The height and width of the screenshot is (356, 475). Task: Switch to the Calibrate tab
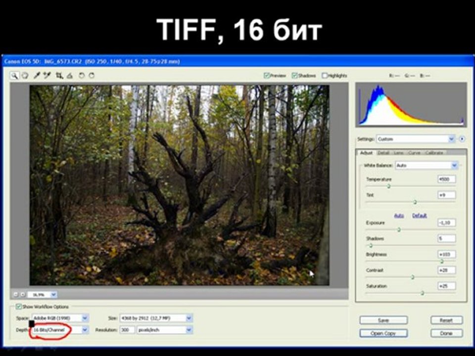(434, 153)
